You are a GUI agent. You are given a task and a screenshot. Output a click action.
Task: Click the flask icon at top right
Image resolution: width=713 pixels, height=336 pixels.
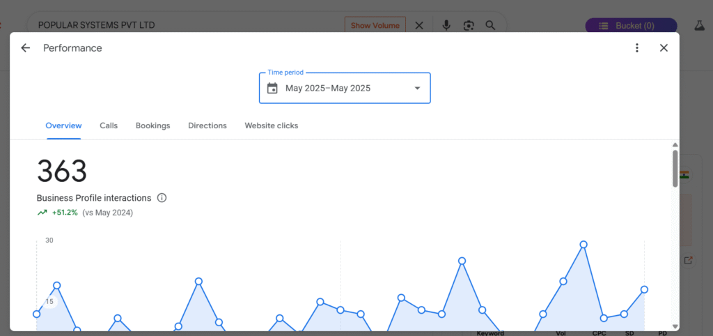[699, 25]
